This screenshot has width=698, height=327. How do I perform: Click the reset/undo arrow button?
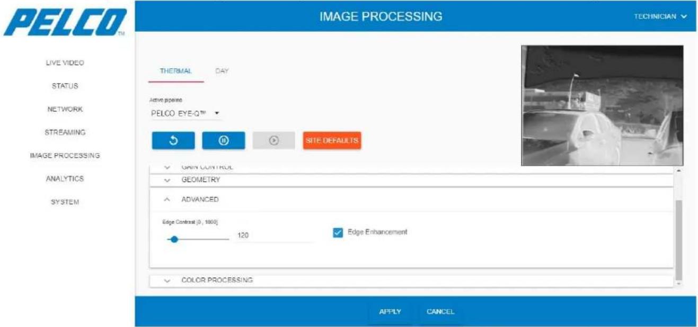(x=173, y=141)
